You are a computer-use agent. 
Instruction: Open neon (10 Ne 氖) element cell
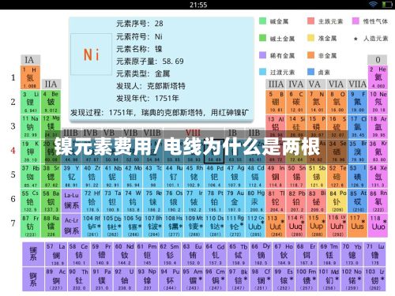pyautogui.click(x=378, y=102)
